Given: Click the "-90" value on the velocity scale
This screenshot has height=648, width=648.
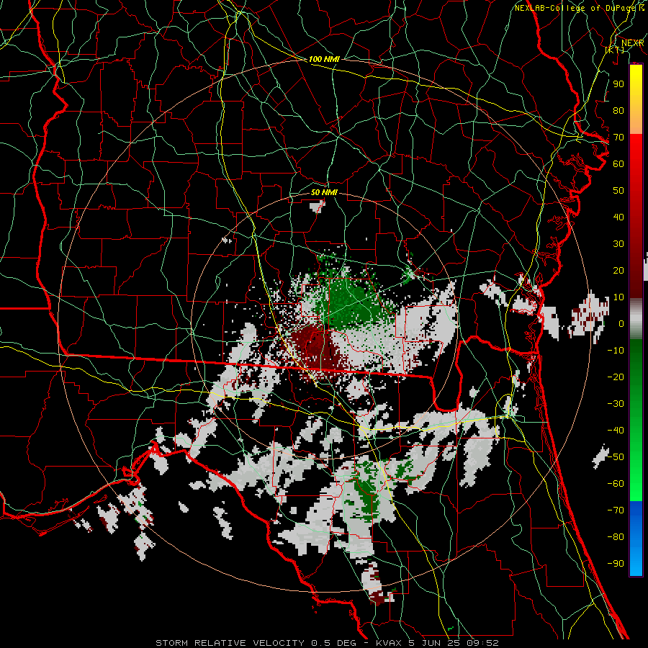Looking at the screenshot, I should tap(616, 564).
